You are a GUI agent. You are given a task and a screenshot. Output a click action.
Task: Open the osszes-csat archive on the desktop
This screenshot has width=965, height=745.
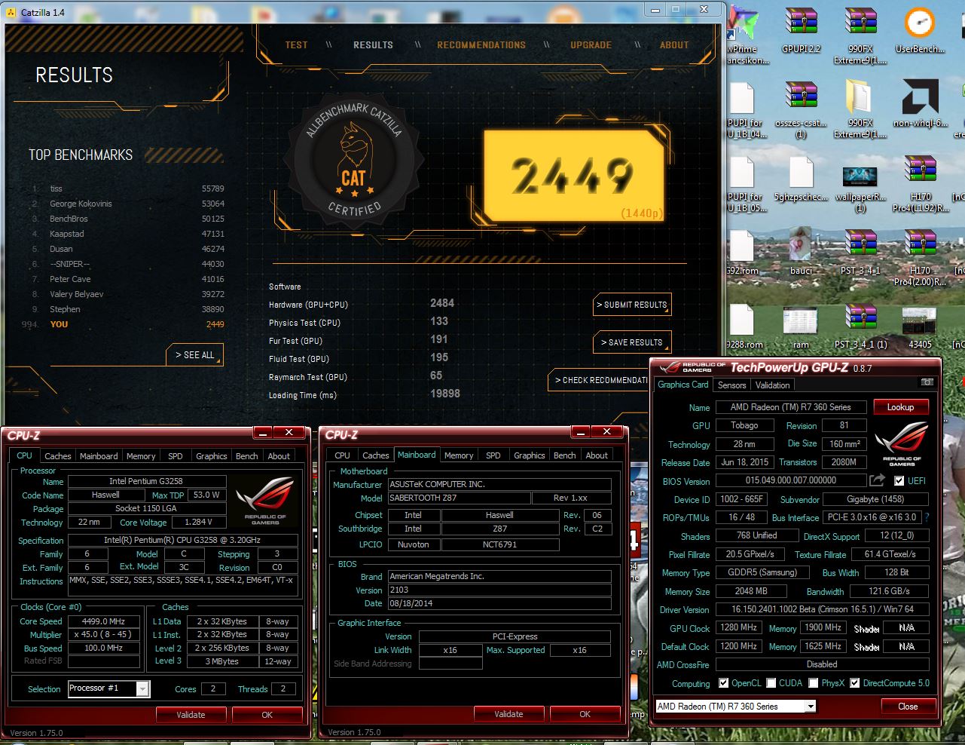[801, 109]
